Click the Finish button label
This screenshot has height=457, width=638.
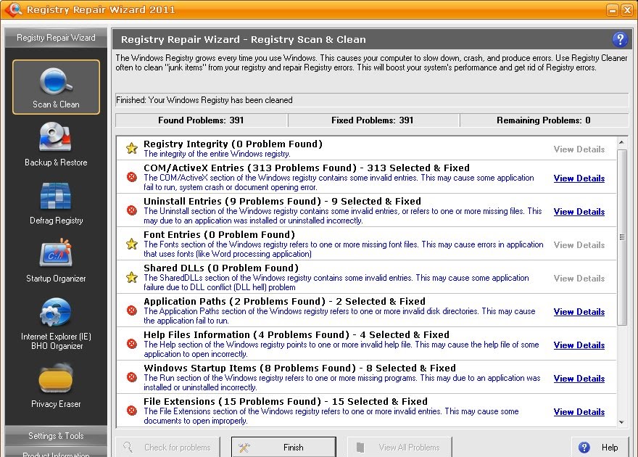(294, 448)
